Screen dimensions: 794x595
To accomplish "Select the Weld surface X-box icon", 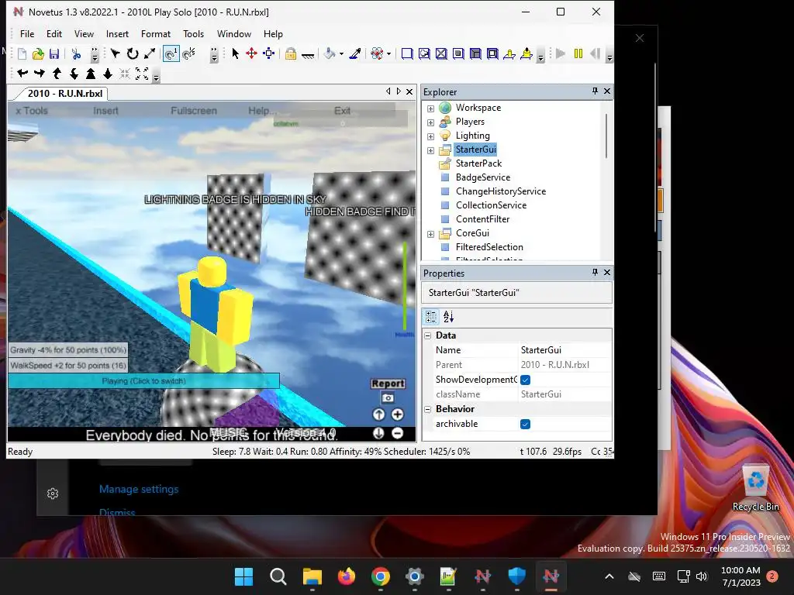I will [x=441, y=53].
